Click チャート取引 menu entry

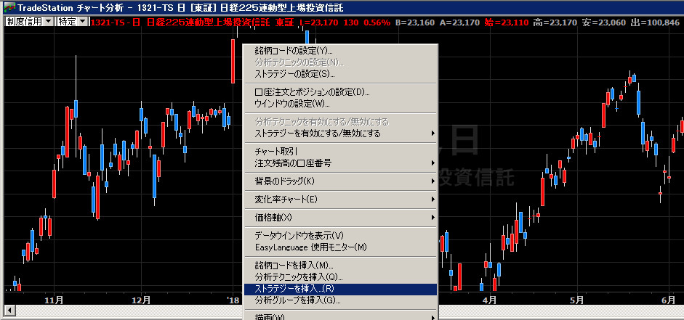pyautogui.click(x=340, y=152)
